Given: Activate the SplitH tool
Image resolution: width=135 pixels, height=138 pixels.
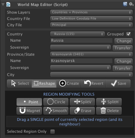Looking at the screenshot, I should (109, 102).
